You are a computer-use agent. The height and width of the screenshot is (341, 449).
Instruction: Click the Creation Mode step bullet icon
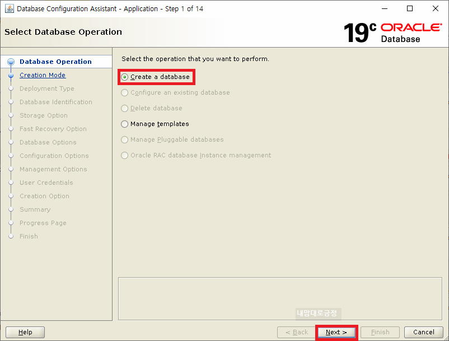click(x=11, y=75)
